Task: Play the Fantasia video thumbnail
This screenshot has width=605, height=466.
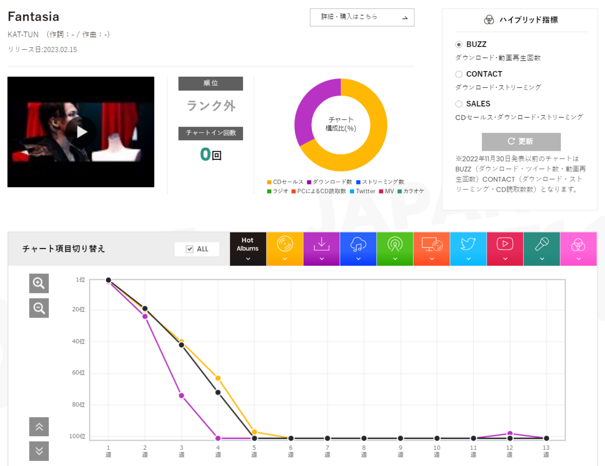Action: [x=81, y=132]
